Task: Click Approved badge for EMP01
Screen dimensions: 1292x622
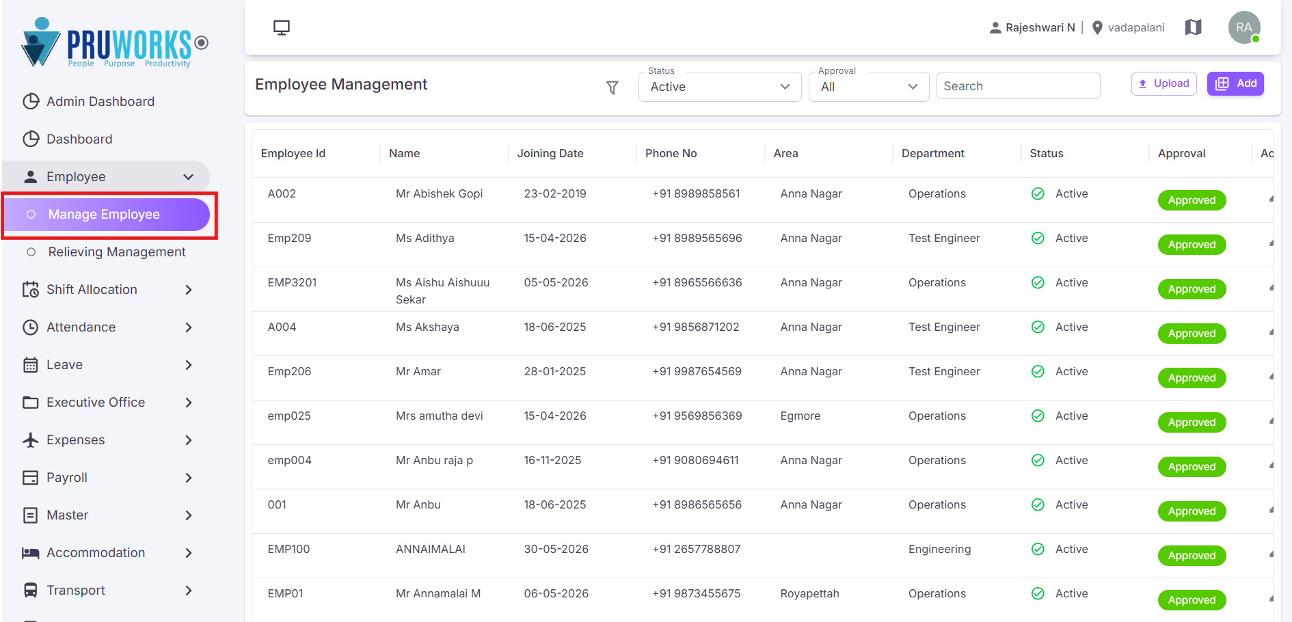Action: pos(1192,600)
